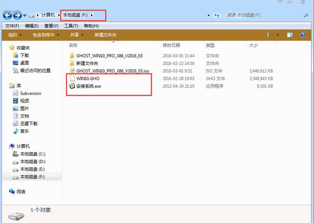Sort by 修改日期 column header
Image resolution: width=314 pixels, height=223 pixels.
(171, 45)
